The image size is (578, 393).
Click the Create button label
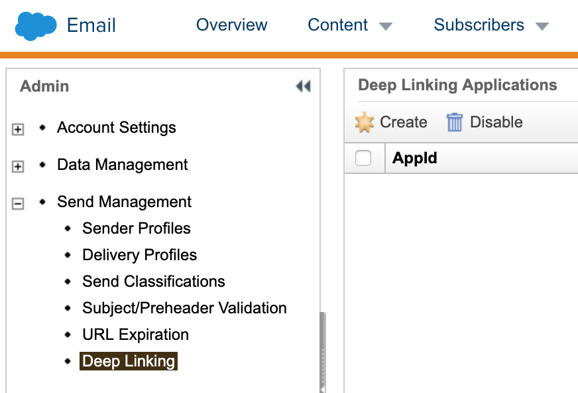[x=403, y=122]
